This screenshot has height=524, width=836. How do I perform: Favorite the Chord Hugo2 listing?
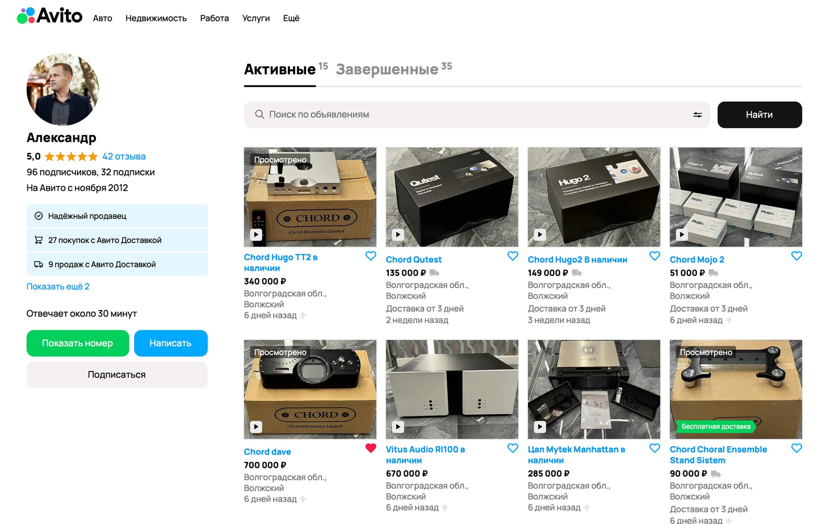click(654, 256)
